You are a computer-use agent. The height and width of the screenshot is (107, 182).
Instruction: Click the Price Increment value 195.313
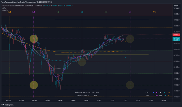pos(96,92)
